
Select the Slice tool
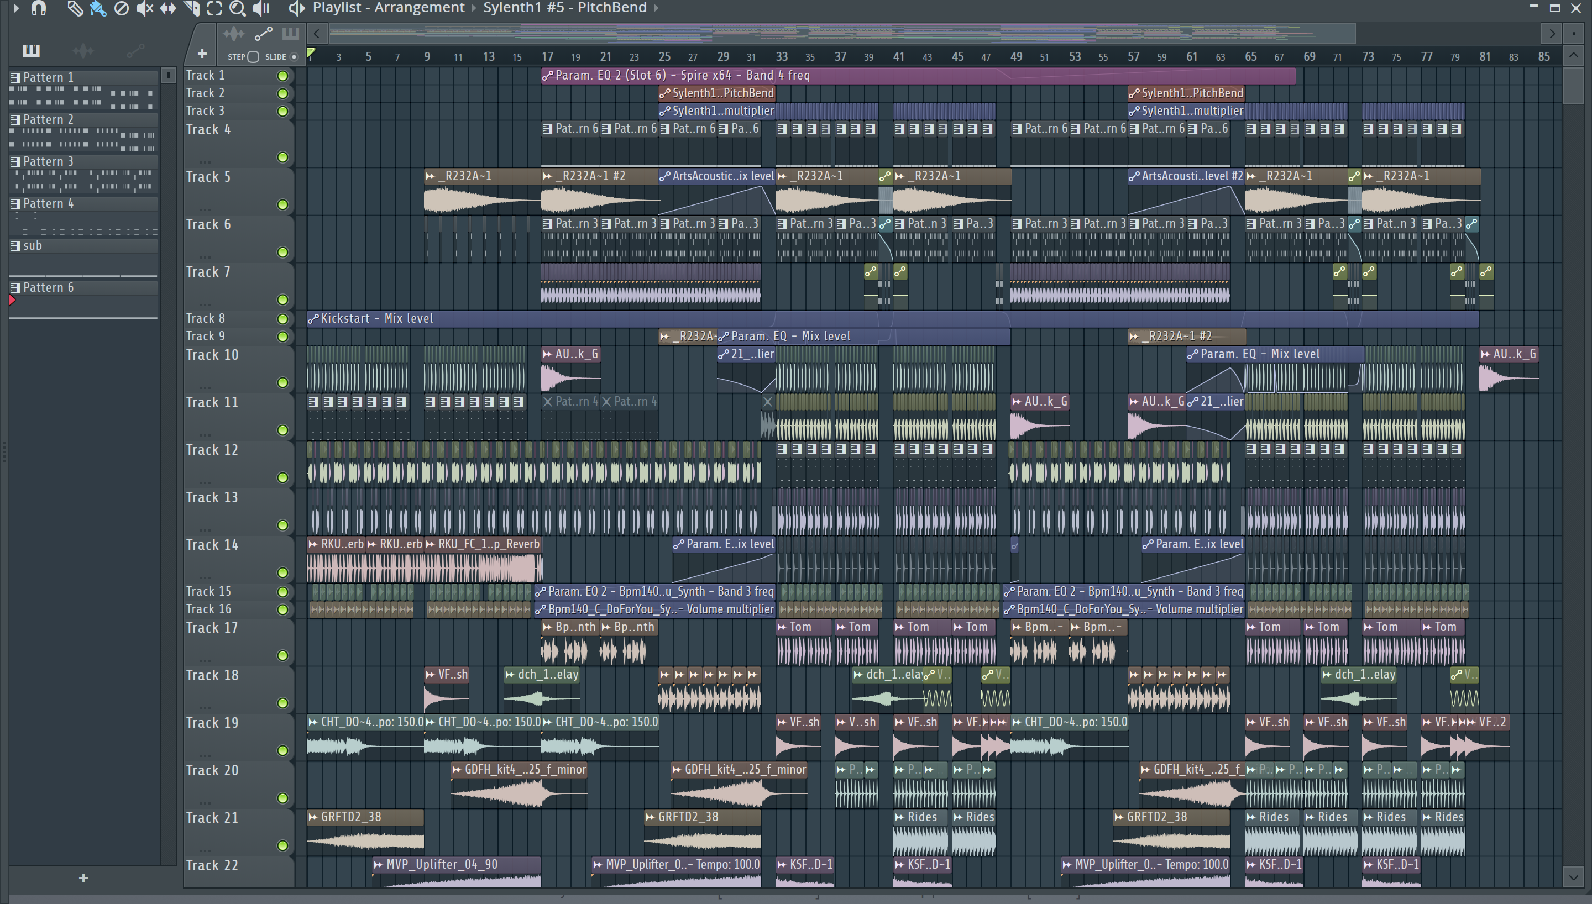192,8
